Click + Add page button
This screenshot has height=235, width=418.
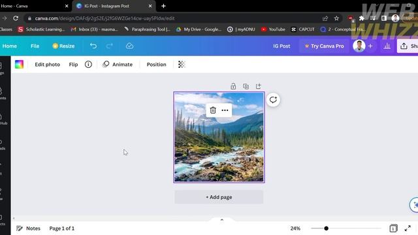[x=219, y=197]
